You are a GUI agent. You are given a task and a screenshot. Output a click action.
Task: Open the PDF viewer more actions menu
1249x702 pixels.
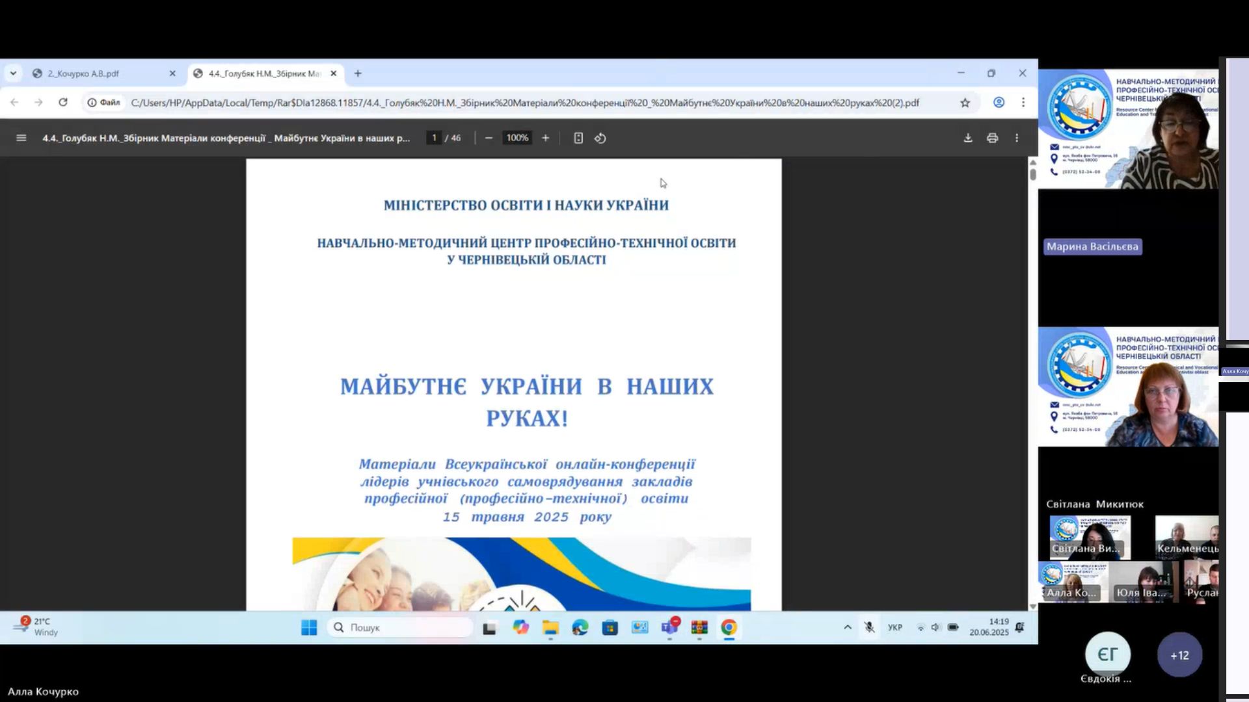coord(1017,138)
